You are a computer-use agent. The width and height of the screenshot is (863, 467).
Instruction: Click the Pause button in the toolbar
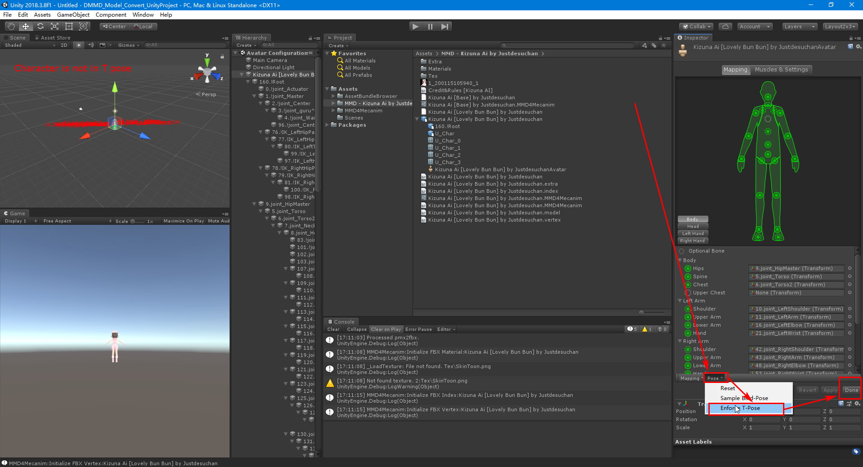[430, 26]
